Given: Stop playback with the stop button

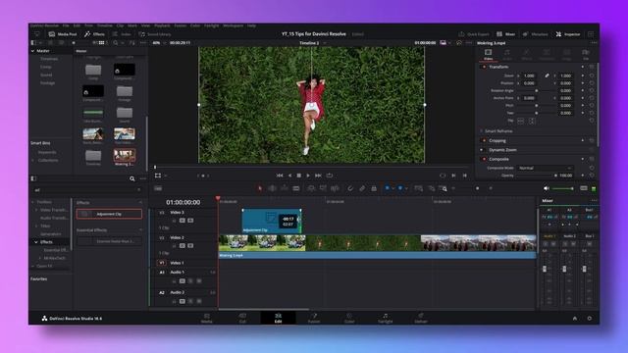Looking at the screenshot, I should [298, 176].
